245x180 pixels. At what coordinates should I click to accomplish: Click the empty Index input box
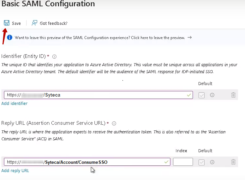(183, 162)
